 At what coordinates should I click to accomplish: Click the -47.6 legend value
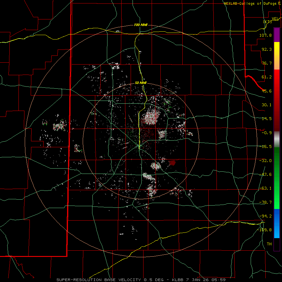pyautogui.click(x=265, y=175)
